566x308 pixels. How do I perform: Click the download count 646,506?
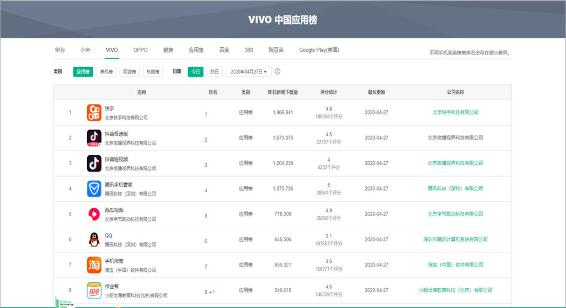[x=282, y=239]
